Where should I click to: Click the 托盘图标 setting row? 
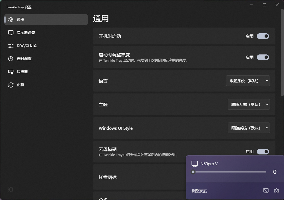[140, 177]
